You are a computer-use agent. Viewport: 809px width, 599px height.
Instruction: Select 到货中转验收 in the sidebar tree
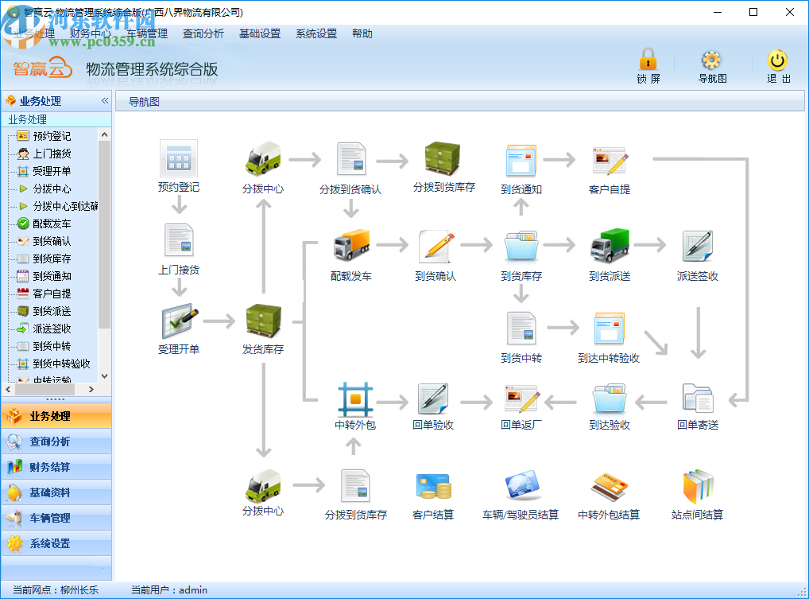pos(61,364)
